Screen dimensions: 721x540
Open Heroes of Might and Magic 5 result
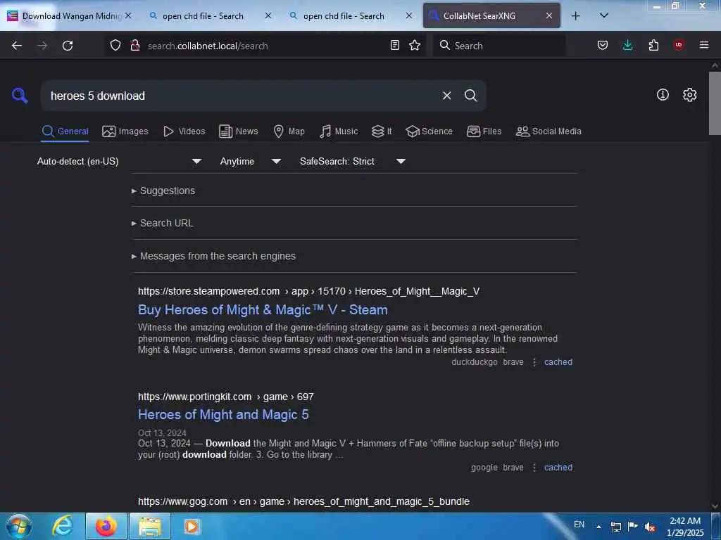point(223,415)
